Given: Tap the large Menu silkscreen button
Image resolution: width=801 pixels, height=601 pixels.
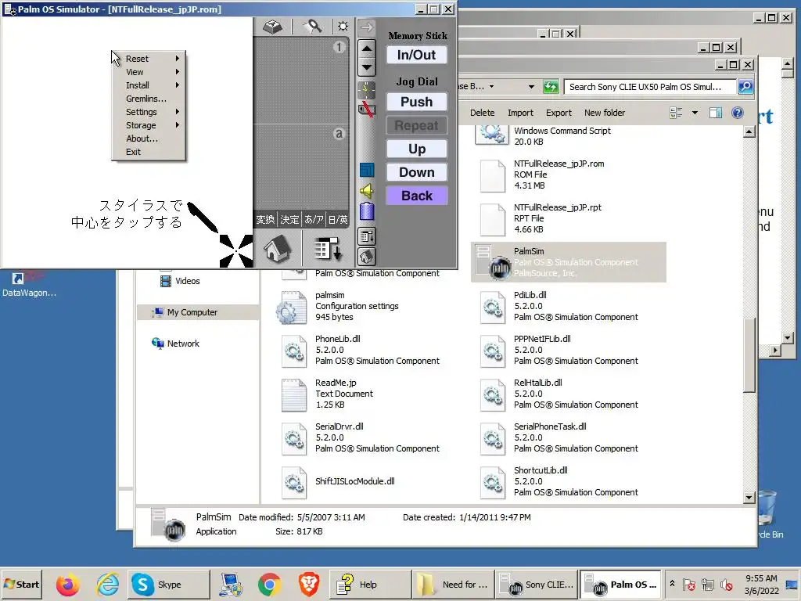Looking at the screenshot, I should (327, 250).
